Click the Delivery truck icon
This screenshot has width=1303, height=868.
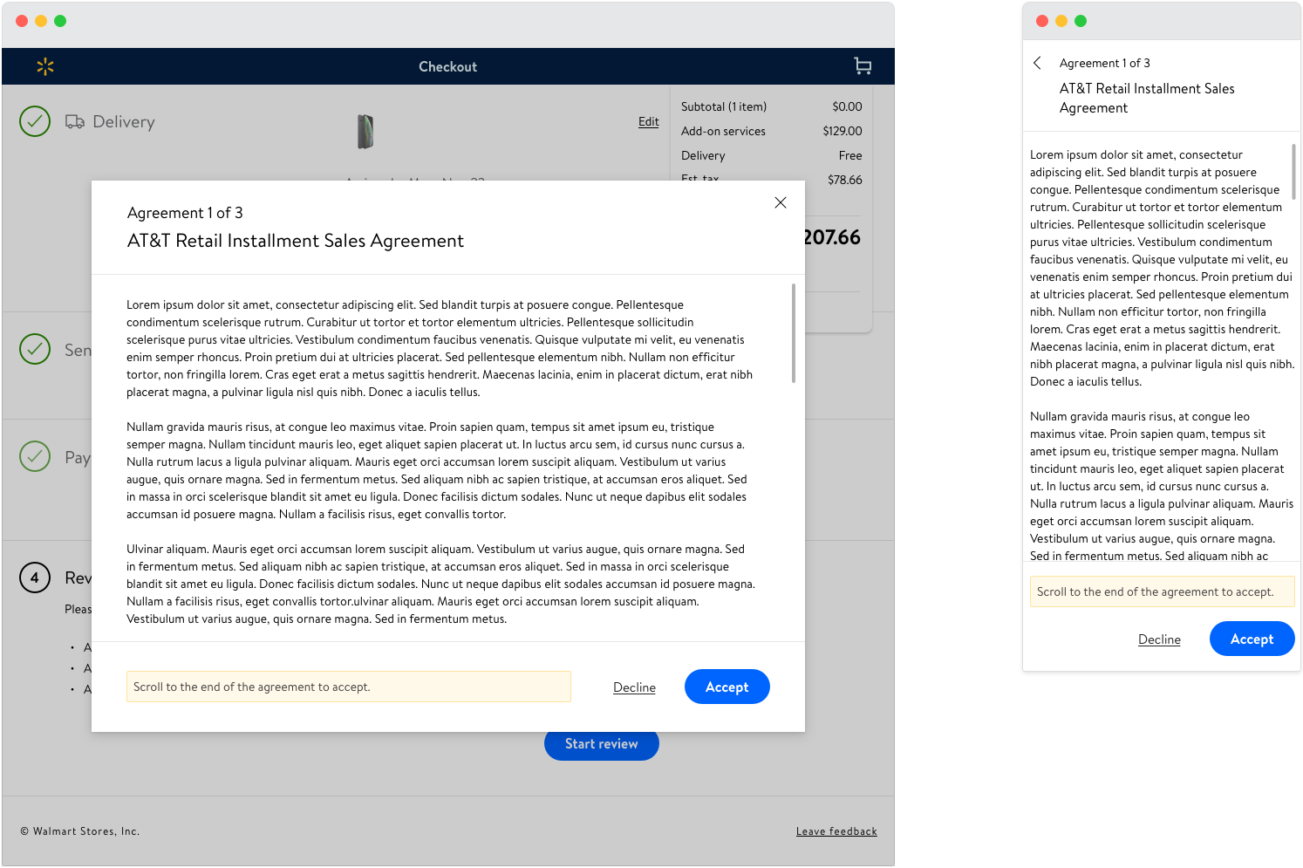pyautogui.click(x=75, y=122)
